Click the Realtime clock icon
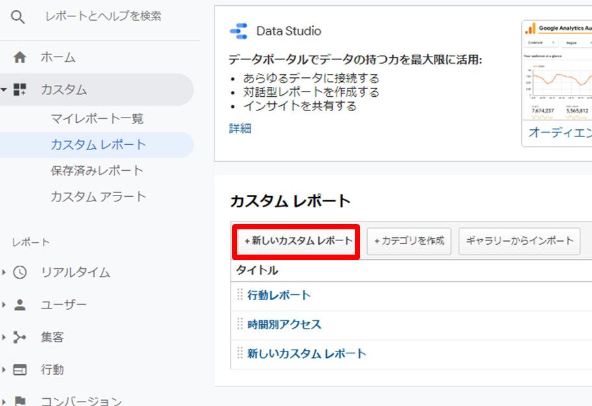This screenshot has height=406, width=592. [x=20, y=272]
